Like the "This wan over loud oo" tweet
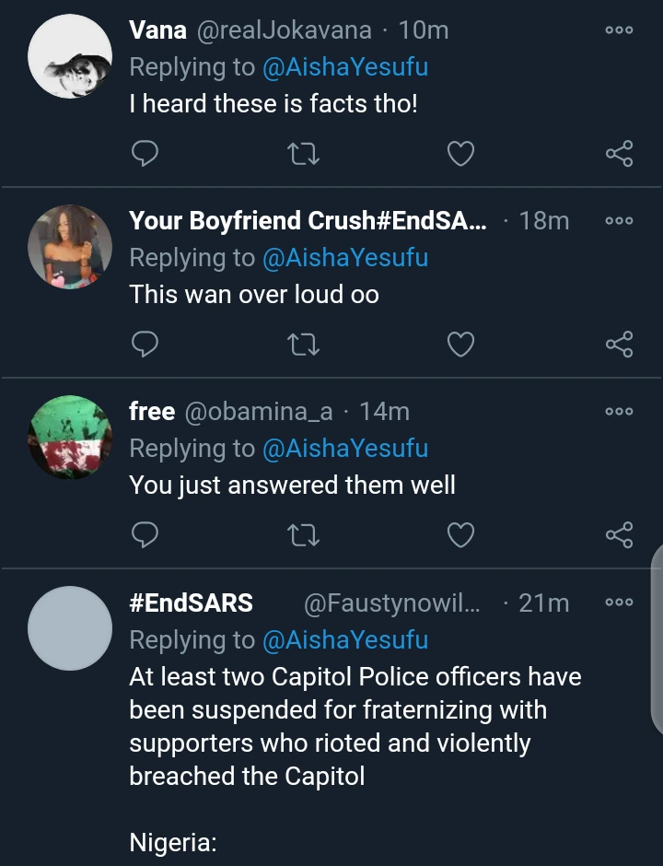The width and height of the screenshot is (663, 866). click(460, 345)
